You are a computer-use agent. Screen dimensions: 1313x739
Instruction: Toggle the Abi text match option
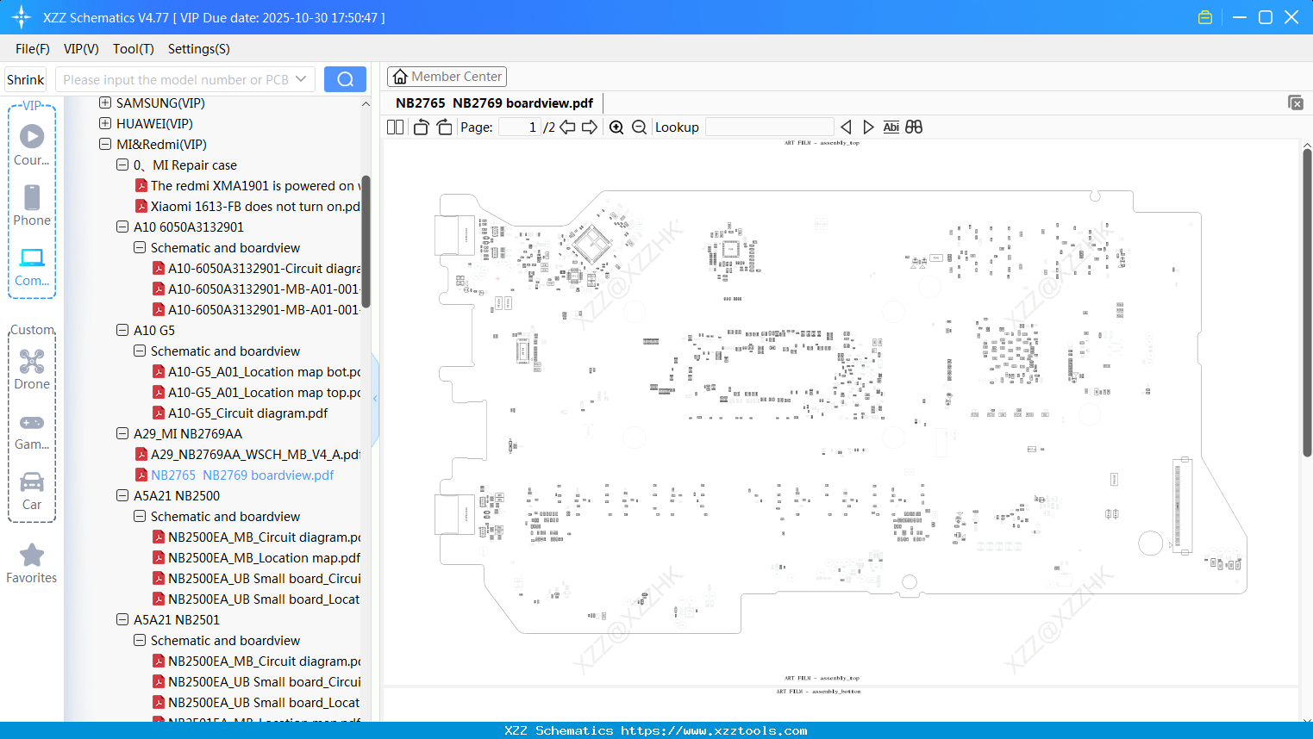point(891,127)
